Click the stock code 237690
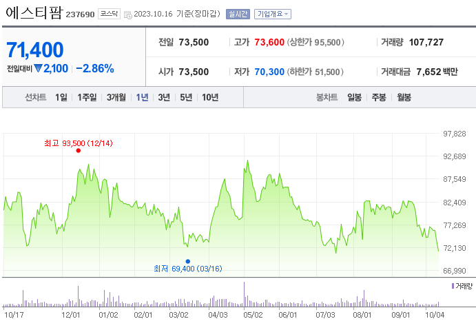The width and height of the screenshot is (476, 330). click(80, 14)
